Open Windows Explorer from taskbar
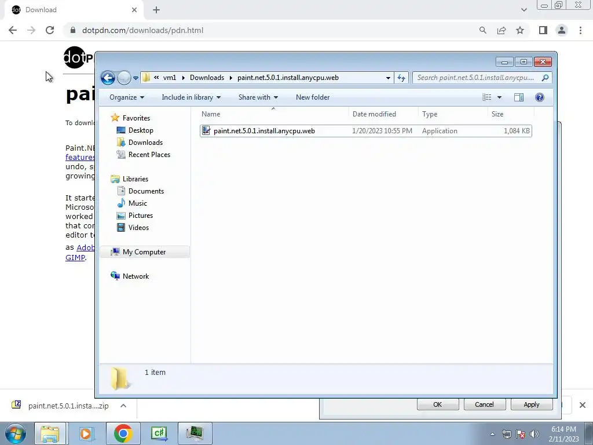 [x=50, y=433]
